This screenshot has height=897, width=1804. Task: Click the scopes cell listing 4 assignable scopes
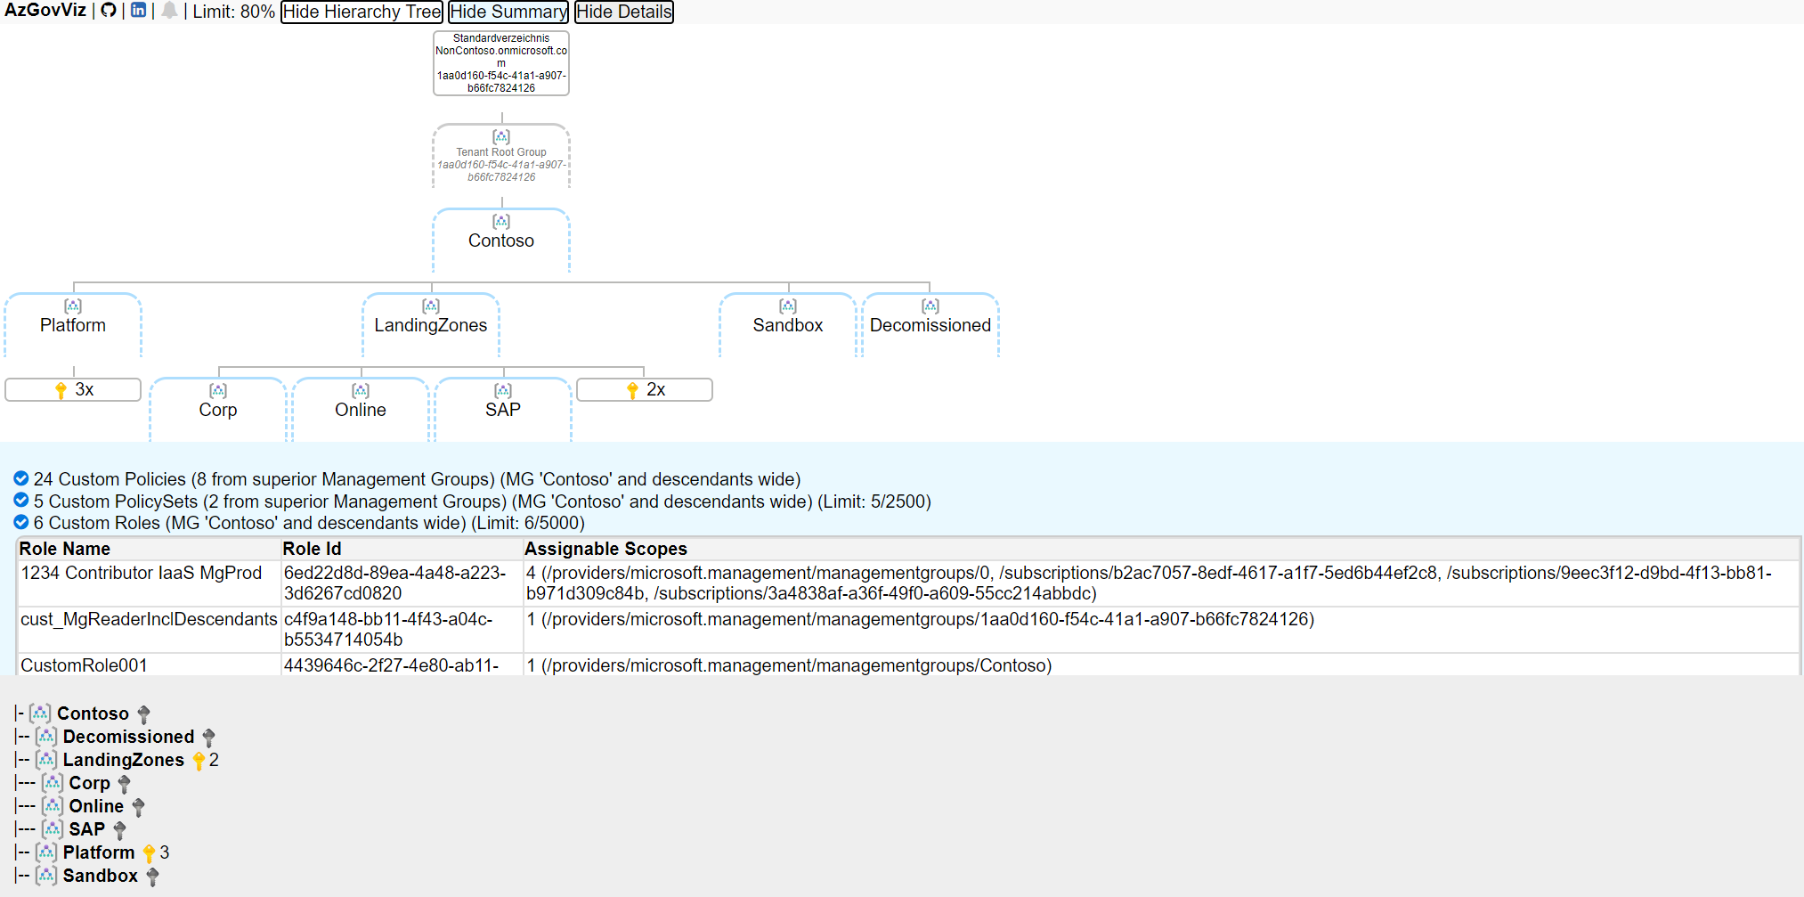[1161, 583]
